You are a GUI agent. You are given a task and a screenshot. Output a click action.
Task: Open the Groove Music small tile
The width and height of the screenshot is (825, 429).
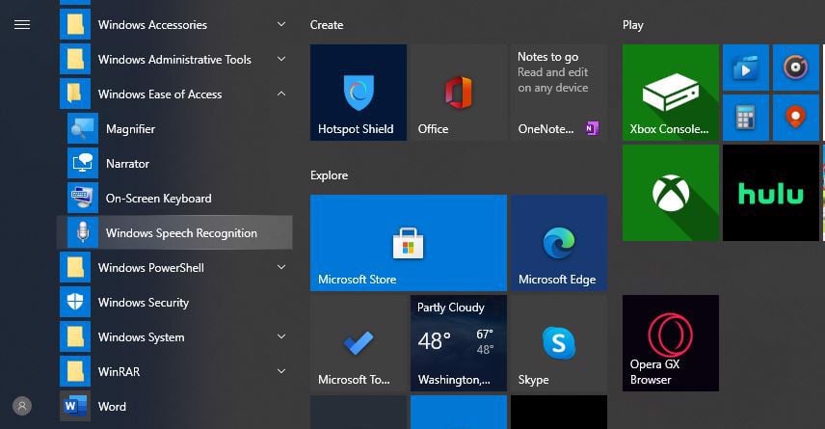(x=795, y=67)
